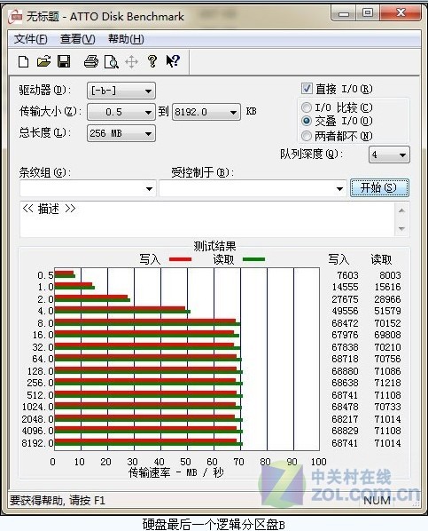This screenshot has width=428, height=531.
Task: Expand the 队列深度 dropdown
Action: pyautogui.click(x=389, y=155)
